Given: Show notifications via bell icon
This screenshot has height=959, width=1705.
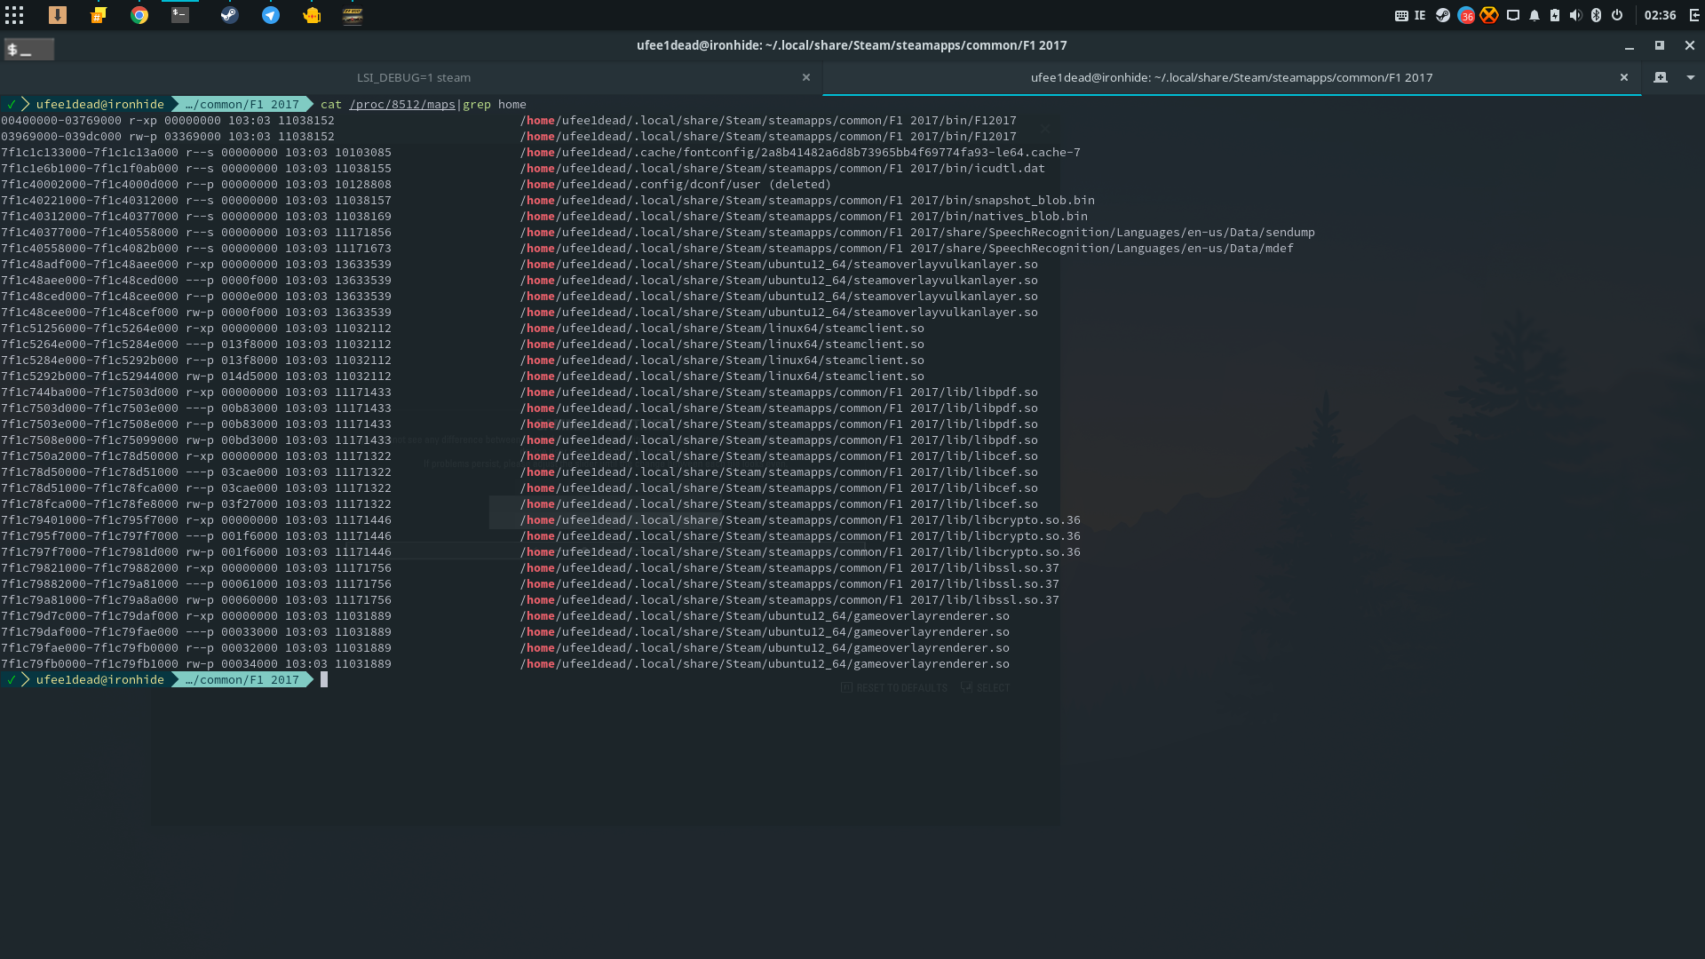Looking at the screenshot, I should point(1534,15).
